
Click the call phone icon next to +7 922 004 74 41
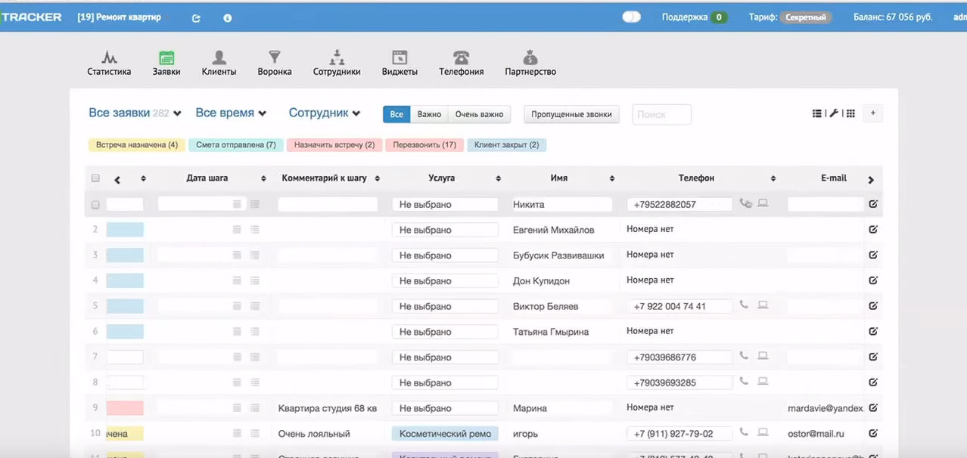(745, 305)
